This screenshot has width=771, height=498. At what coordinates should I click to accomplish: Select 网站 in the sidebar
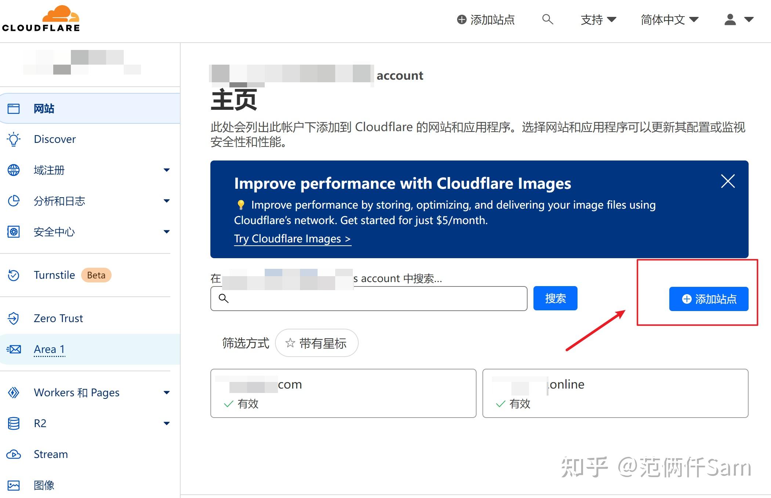click(x=90, y=109)
